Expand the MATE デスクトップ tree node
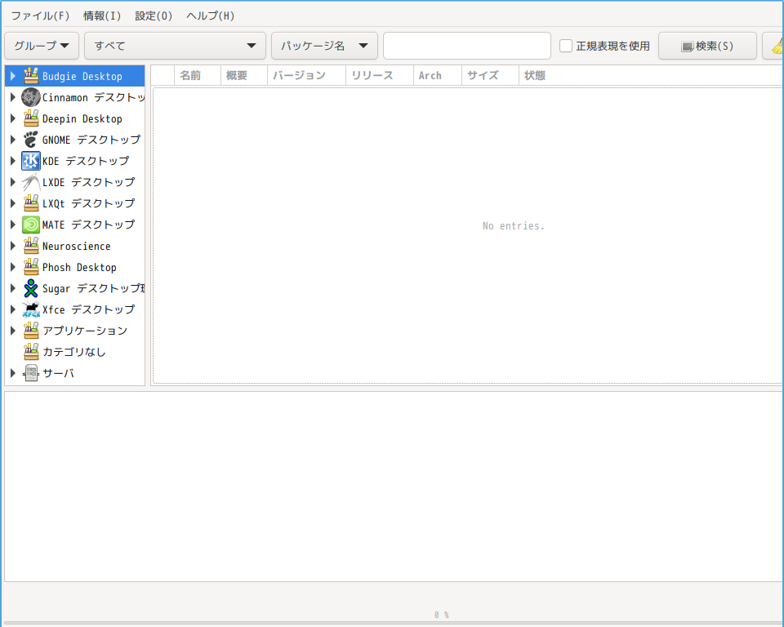The width and height of the screenshot is (784, 627). tap(13, 225)
